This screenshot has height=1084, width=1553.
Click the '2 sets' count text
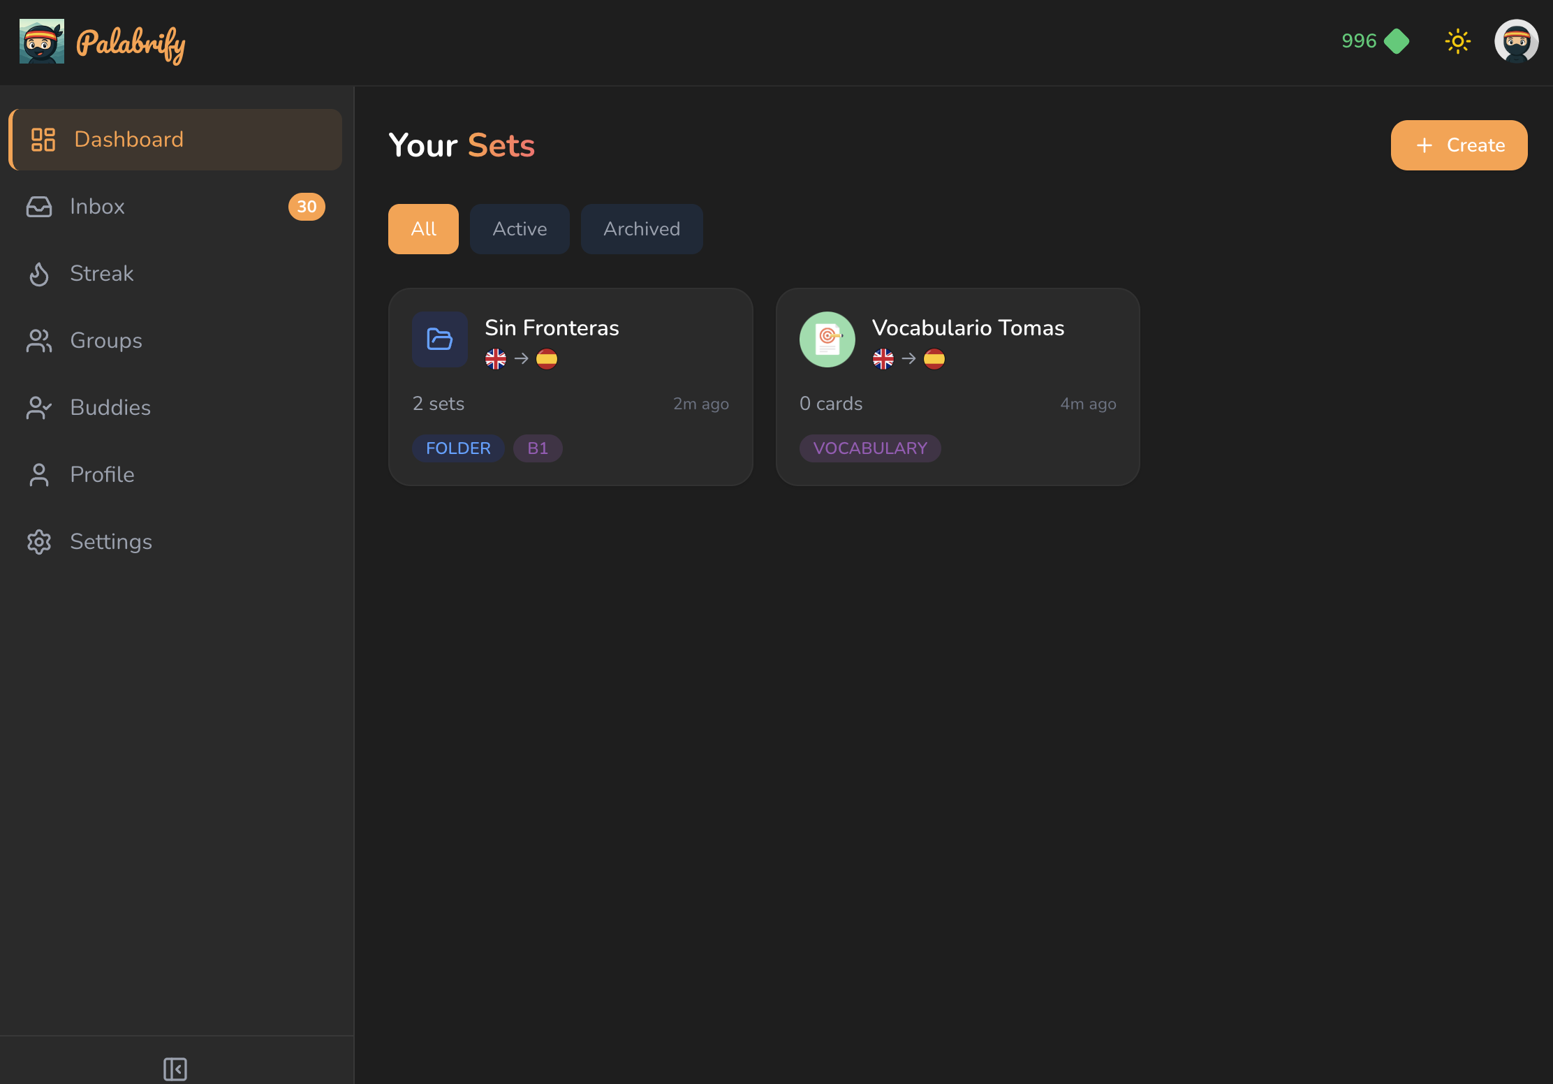click(x=439, y=404)
